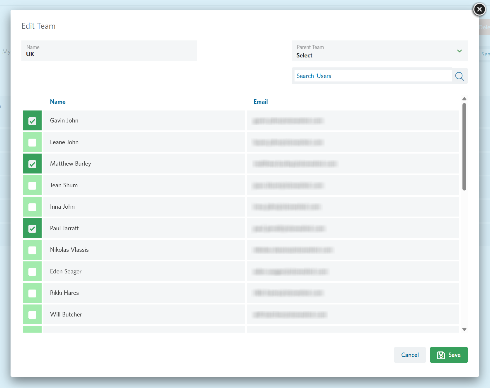Image resolution: width=490 pixels, height=388 pixels.
Task: Close the Edit Team dialog with the X icon
Action: 479,9
